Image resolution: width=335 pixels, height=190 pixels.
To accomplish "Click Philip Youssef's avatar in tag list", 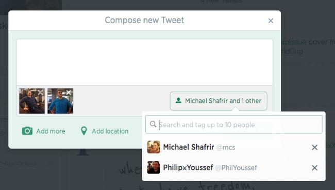I will pyautogui.click(x=154, y=167).
